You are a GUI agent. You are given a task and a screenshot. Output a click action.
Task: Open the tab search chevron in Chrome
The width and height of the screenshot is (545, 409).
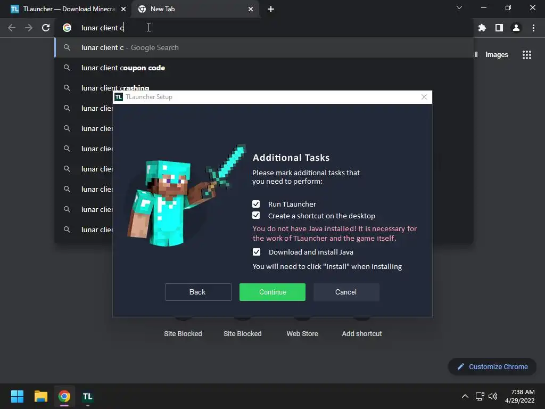coord(459,7)
